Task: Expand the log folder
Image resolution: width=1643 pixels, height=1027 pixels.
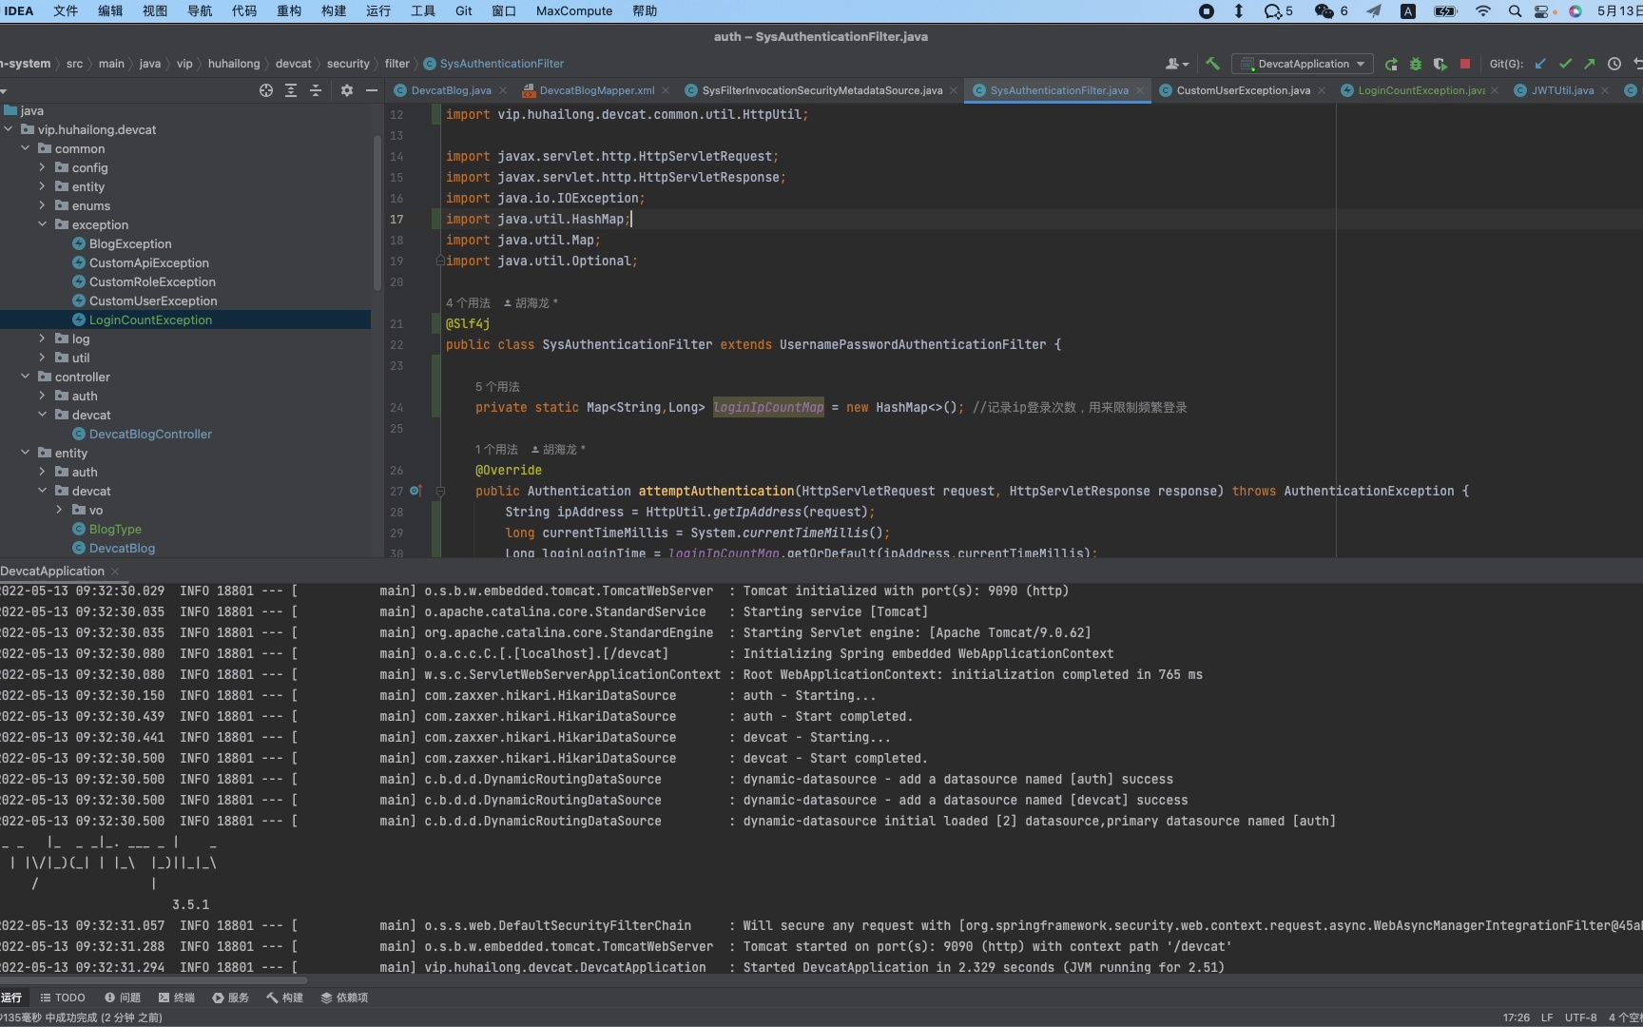Action: click(x=42, y=339)
